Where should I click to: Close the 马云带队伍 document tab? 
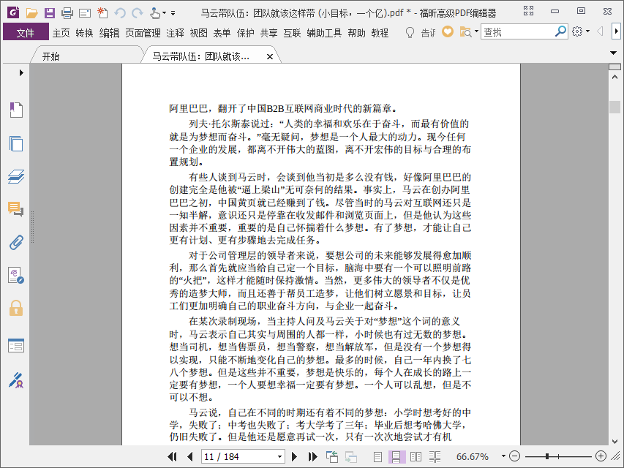click(x=270, y=56)
